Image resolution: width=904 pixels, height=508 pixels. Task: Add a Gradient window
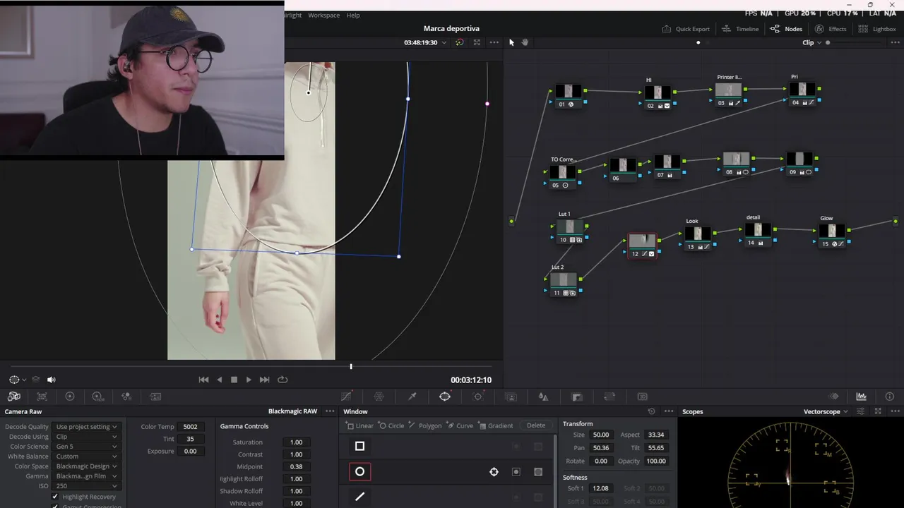click(495, 425)
